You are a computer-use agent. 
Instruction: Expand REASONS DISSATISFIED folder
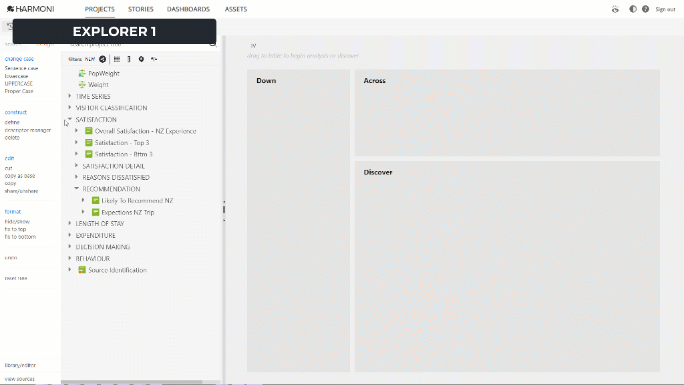point(76,176)
